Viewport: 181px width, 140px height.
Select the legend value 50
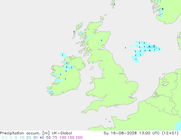pos(48,138)
